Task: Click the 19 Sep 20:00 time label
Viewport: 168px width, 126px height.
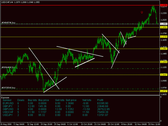Action: pos(47,124)
